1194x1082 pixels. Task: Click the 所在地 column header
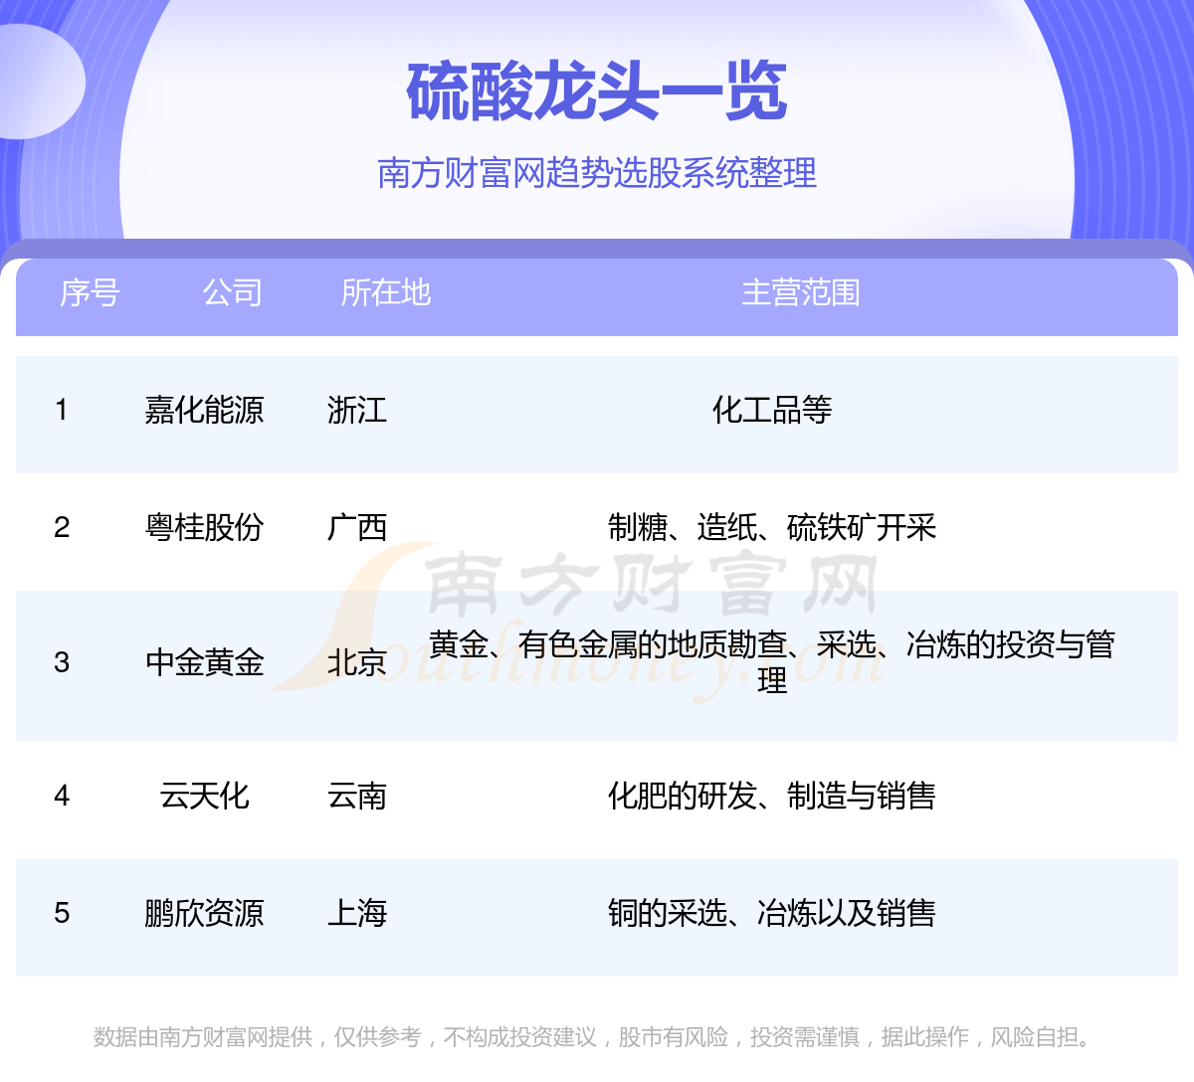coord(386,292)
